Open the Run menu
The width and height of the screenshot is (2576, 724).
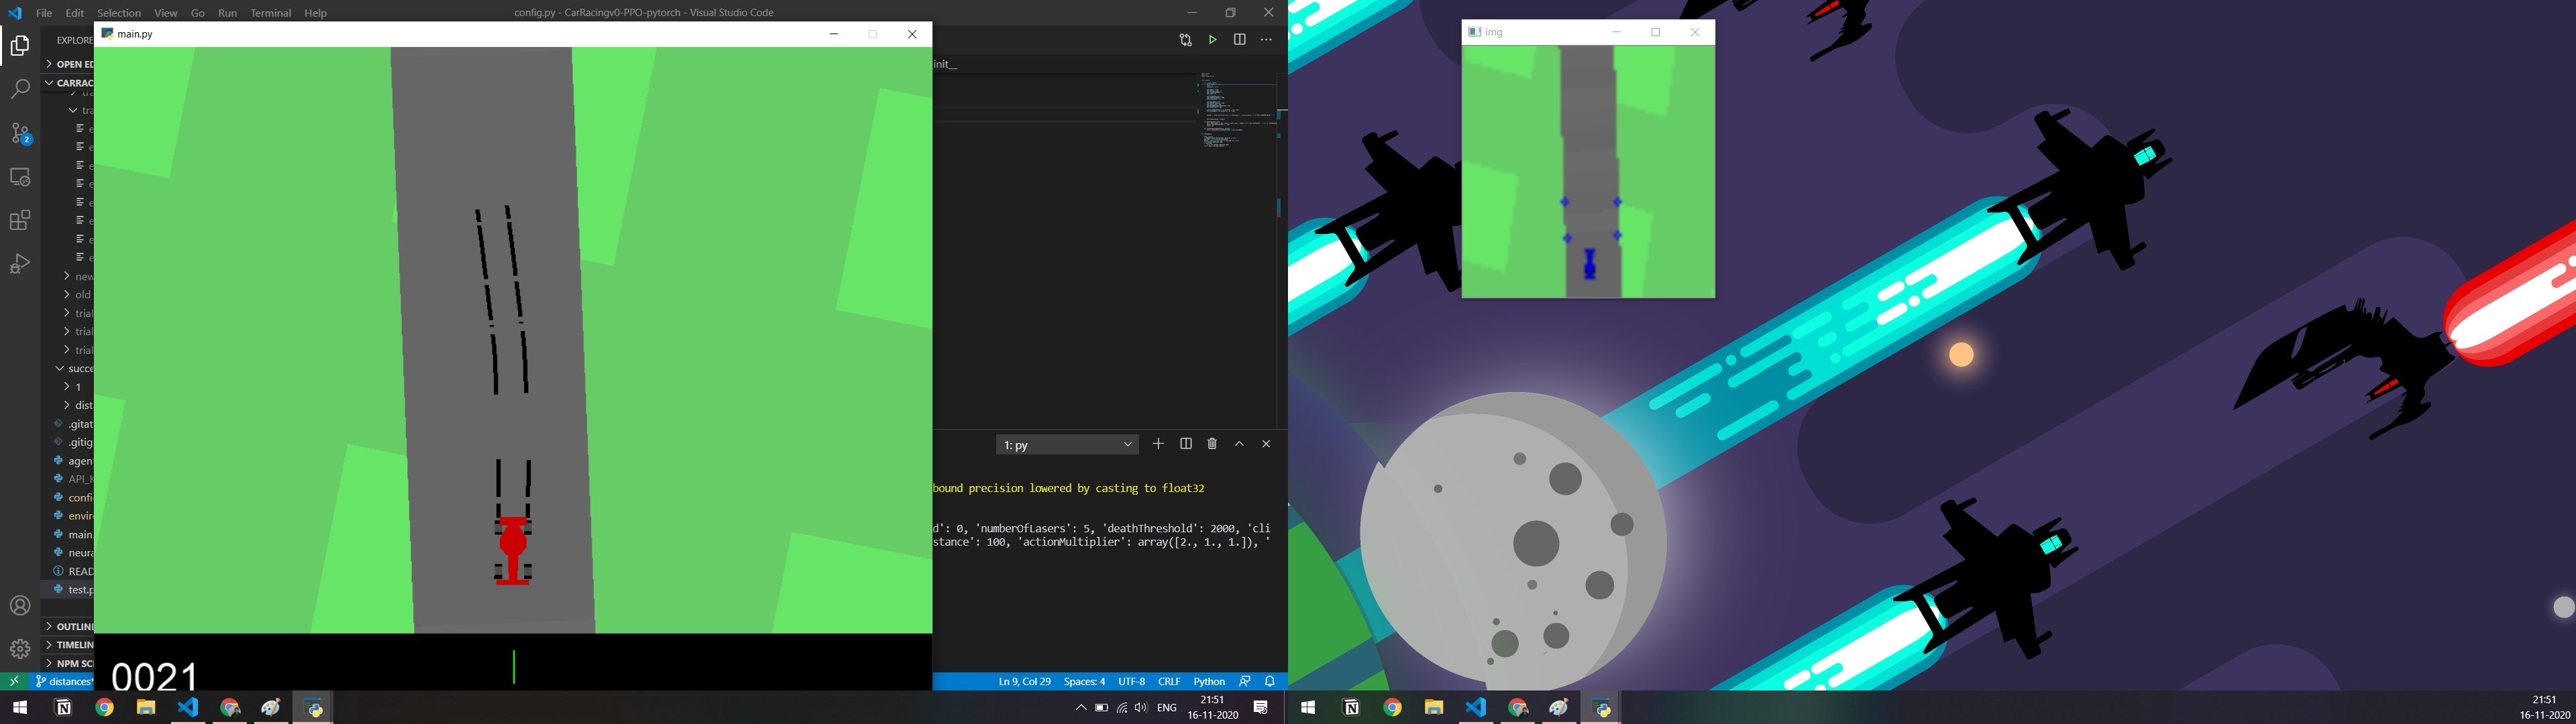227,13
